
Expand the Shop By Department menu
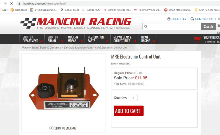pos(32,39)
